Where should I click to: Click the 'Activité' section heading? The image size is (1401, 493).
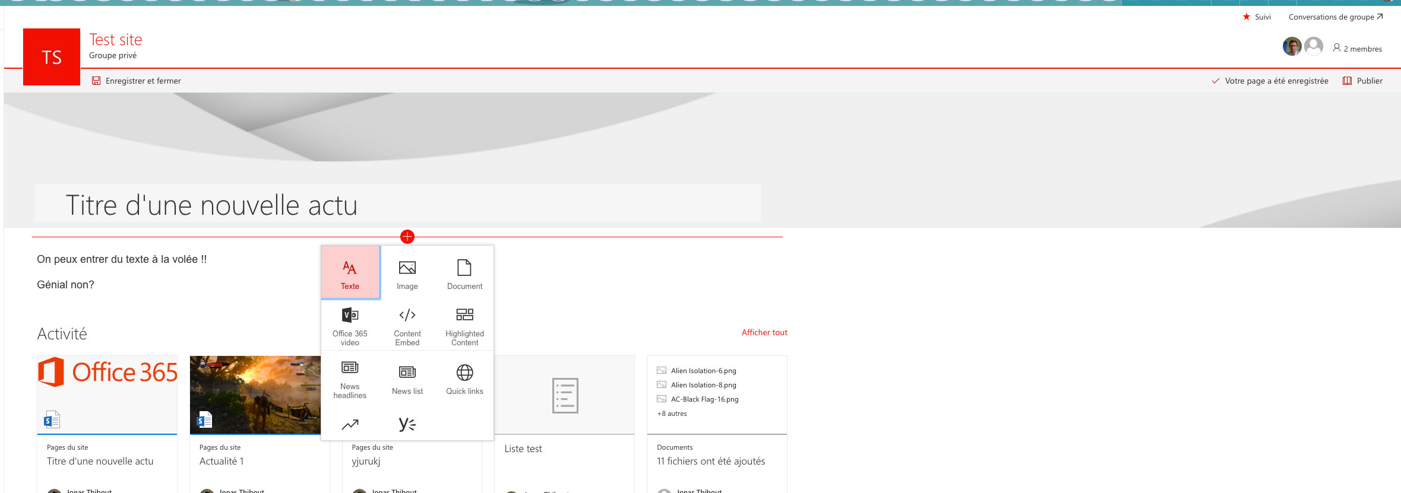click(x=62, y=333)
